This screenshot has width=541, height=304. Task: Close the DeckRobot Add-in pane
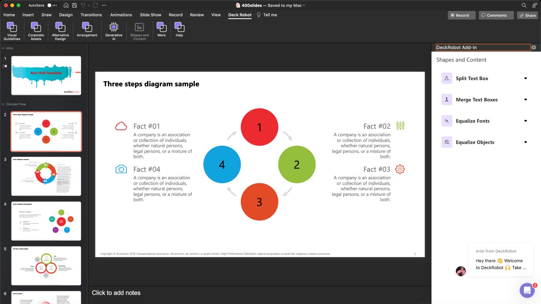533,47
